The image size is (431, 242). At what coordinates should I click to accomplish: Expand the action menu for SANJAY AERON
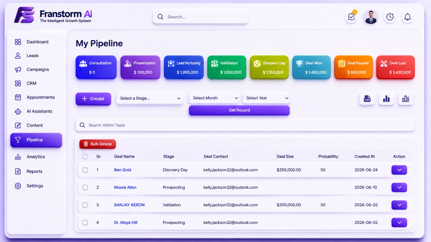coord(399,205)
